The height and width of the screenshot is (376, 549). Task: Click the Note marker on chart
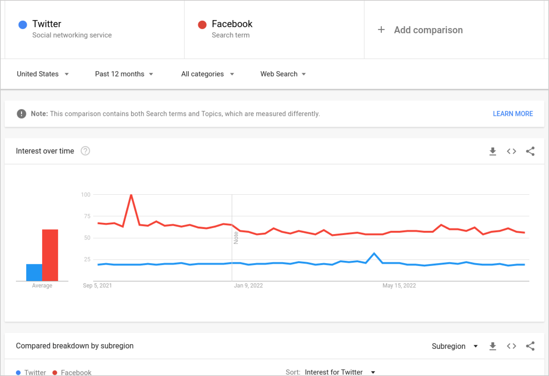click(236, 238)
